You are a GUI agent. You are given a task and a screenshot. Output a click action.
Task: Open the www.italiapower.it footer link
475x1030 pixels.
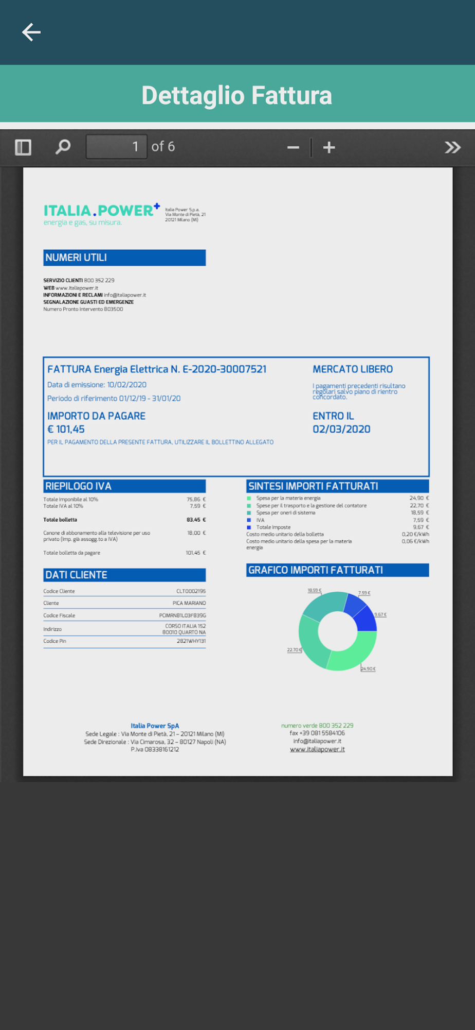pos(317,749)
